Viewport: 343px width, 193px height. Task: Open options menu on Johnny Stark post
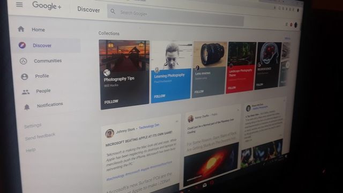point(177,121)
